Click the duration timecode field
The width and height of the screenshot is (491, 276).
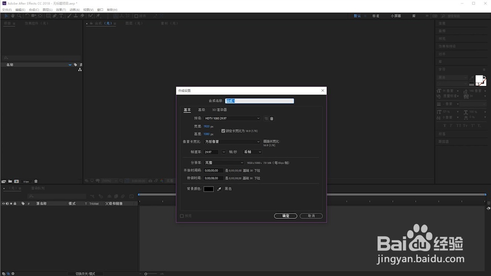214,178
